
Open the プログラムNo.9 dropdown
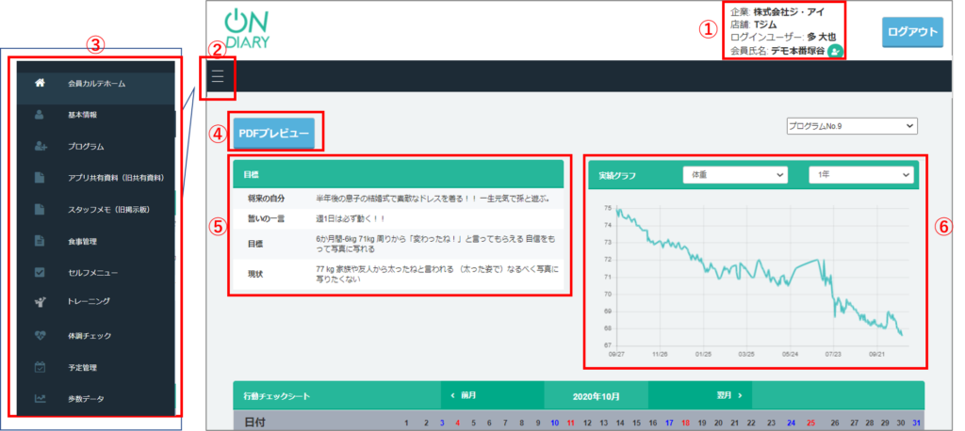click(851, 125)
